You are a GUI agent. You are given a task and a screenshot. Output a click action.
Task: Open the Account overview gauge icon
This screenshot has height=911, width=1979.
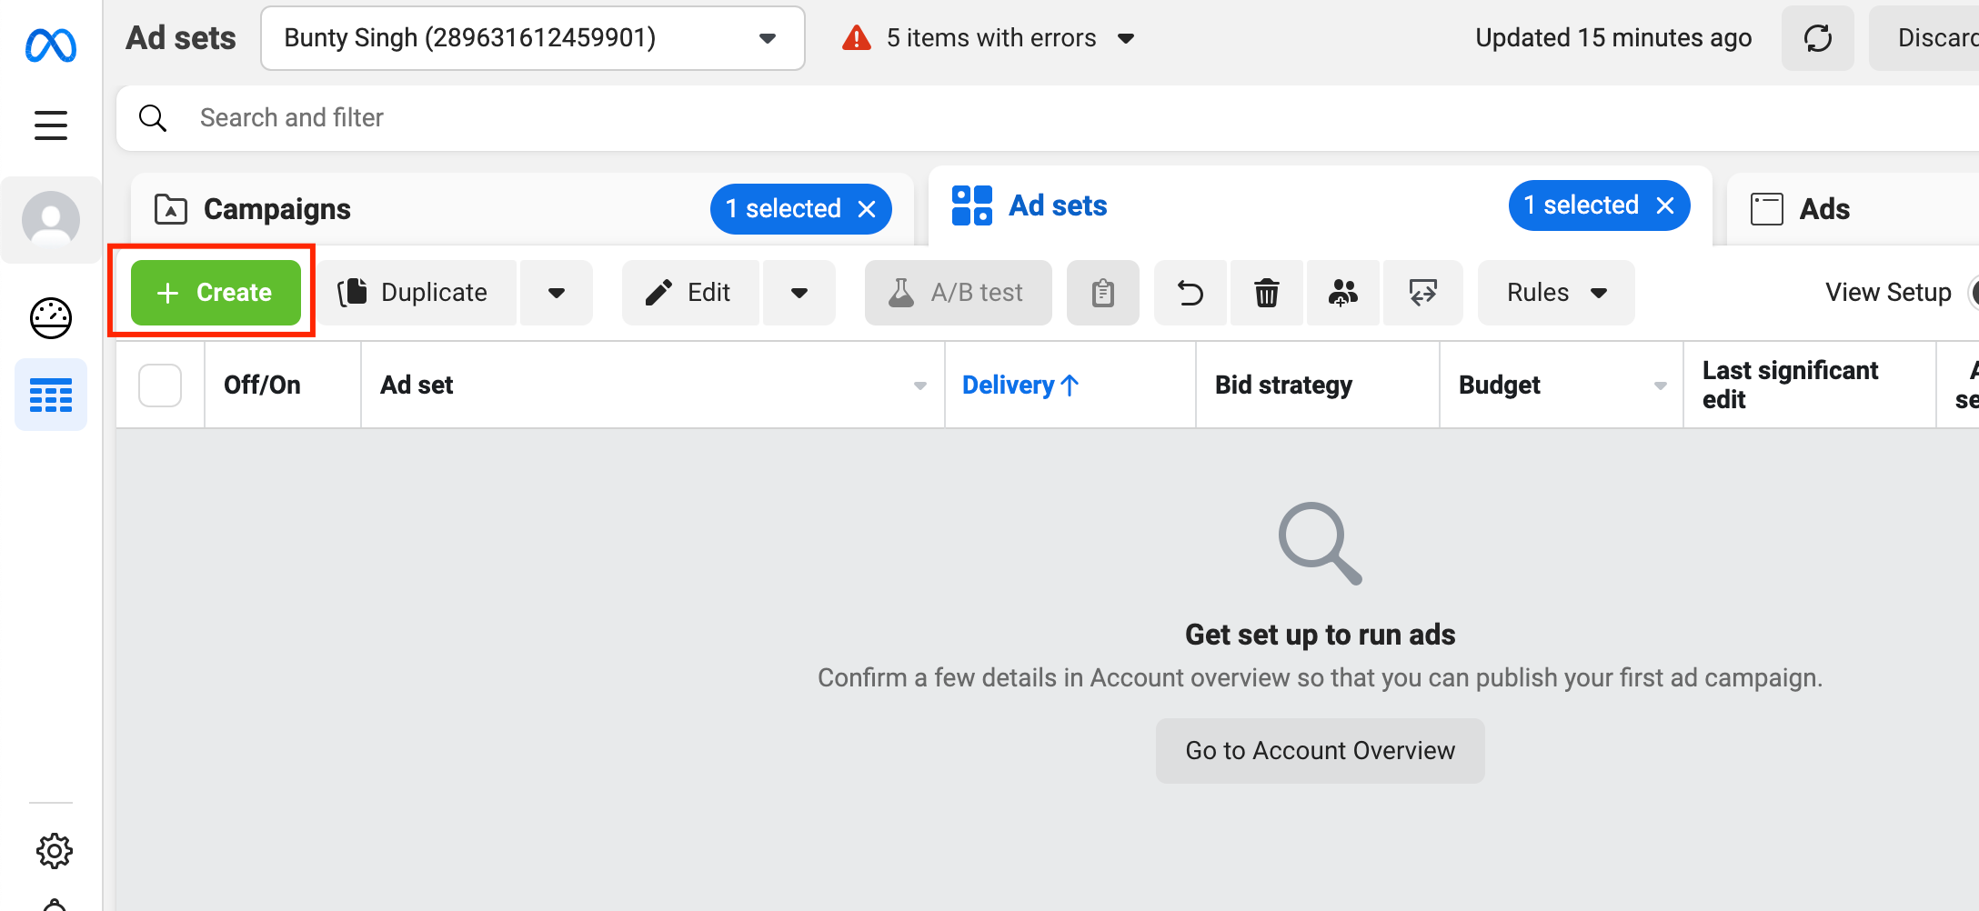[x=51, y=318]
